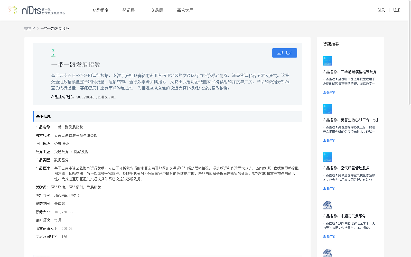This screenshot has height=257, width=411.
Task: Click the breadcrumb chevron separator
Action: click(38, 29)
